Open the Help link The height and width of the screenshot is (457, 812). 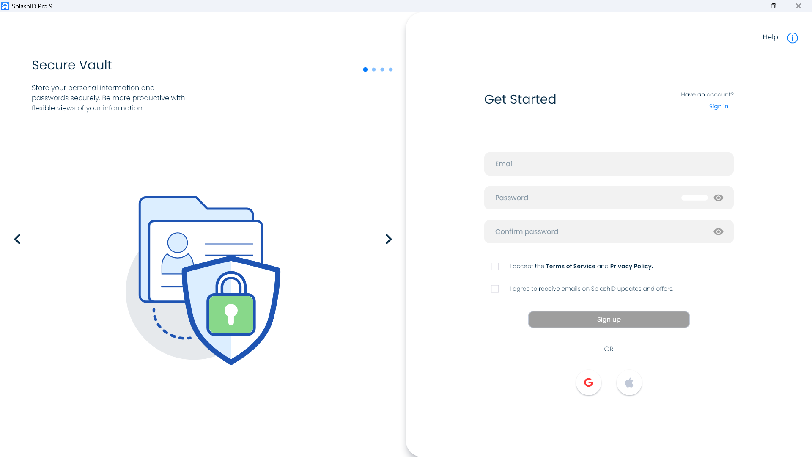[770, 37]
